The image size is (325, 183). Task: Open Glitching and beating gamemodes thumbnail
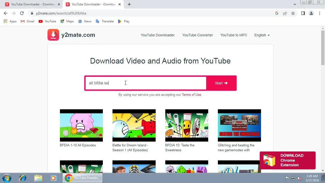click(x=239, y=125)
